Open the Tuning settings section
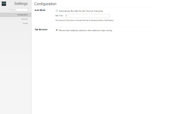 coord(25,23)
